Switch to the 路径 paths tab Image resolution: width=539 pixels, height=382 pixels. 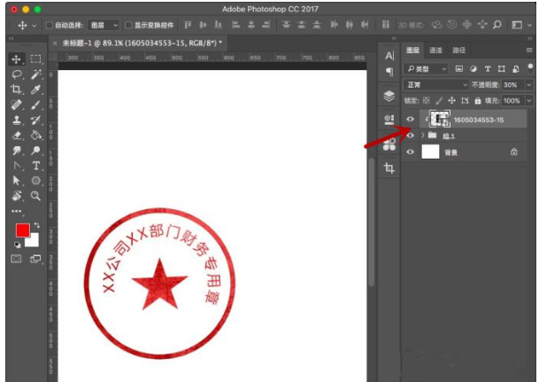(x=458, y=51)
